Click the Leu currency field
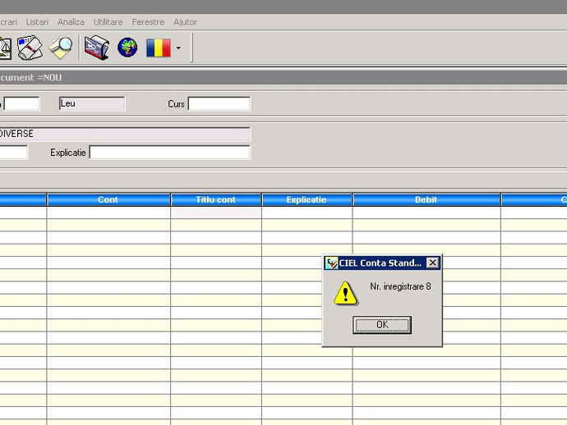Image resolution: width=567 pixels, height=425 pixels. pyautogui.click(x=92, y=103)
